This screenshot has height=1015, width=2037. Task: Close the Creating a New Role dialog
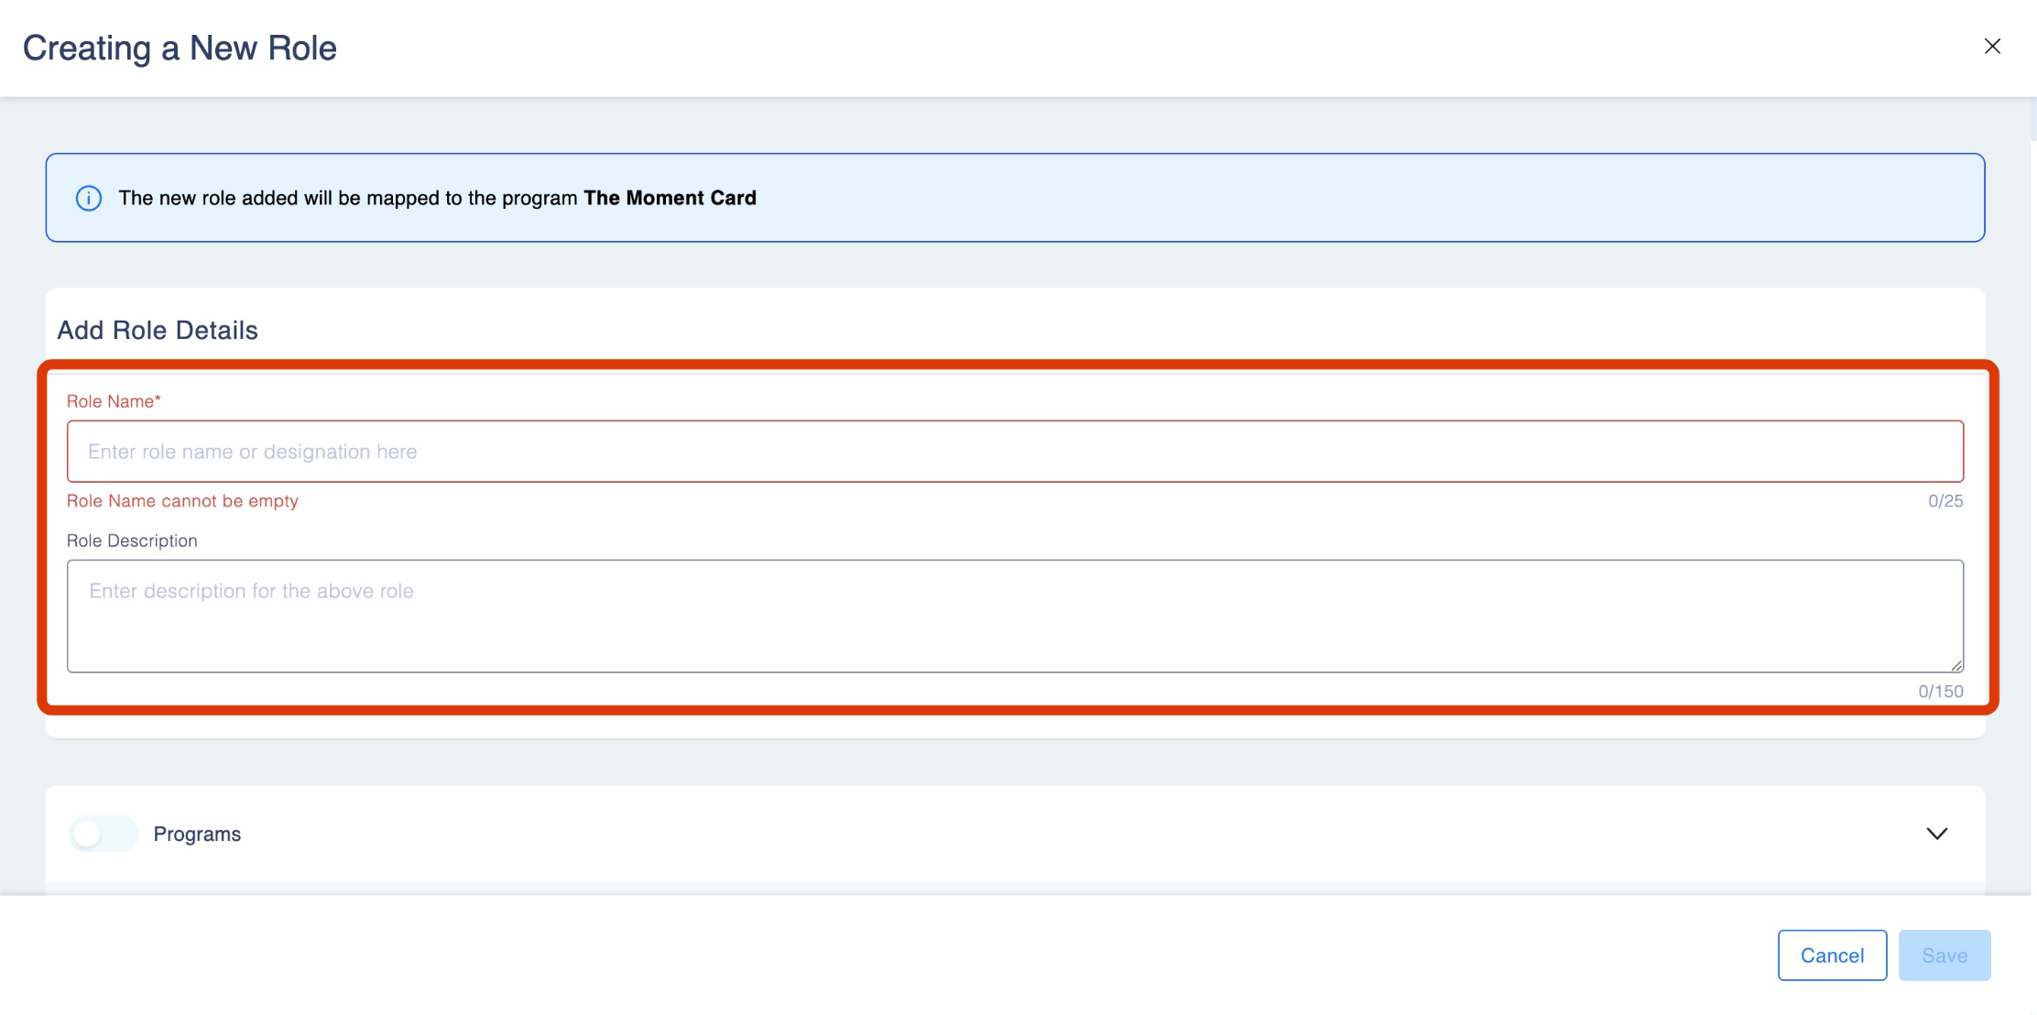click(1991, 47)
